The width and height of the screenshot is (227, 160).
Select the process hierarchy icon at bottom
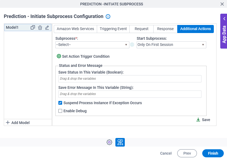click(120, 142)
